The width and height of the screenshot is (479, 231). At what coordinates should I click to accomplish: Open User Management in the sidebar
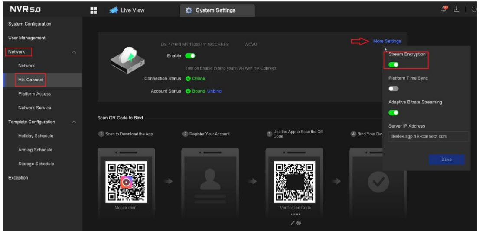pyautogui.click(x=27, y=38)
